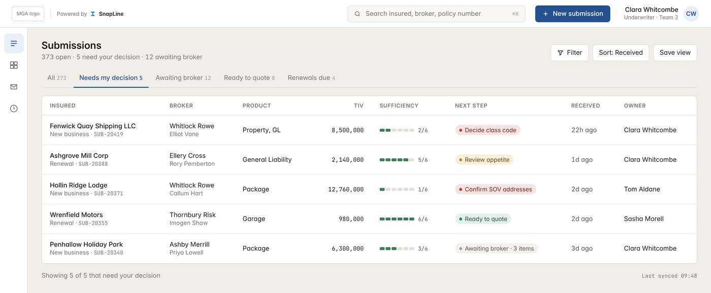This screenshot has width=711, height=293.
Task: Open the Submissions list icon in the sidebar
Action: pos(14,44)
